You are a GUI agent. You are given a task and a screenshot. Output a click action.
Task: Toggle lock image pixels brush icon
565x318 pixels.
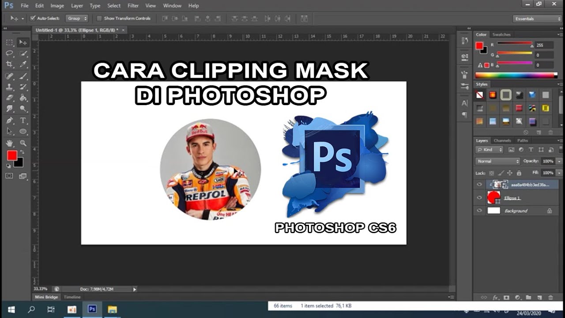click(x=501, y=173)
